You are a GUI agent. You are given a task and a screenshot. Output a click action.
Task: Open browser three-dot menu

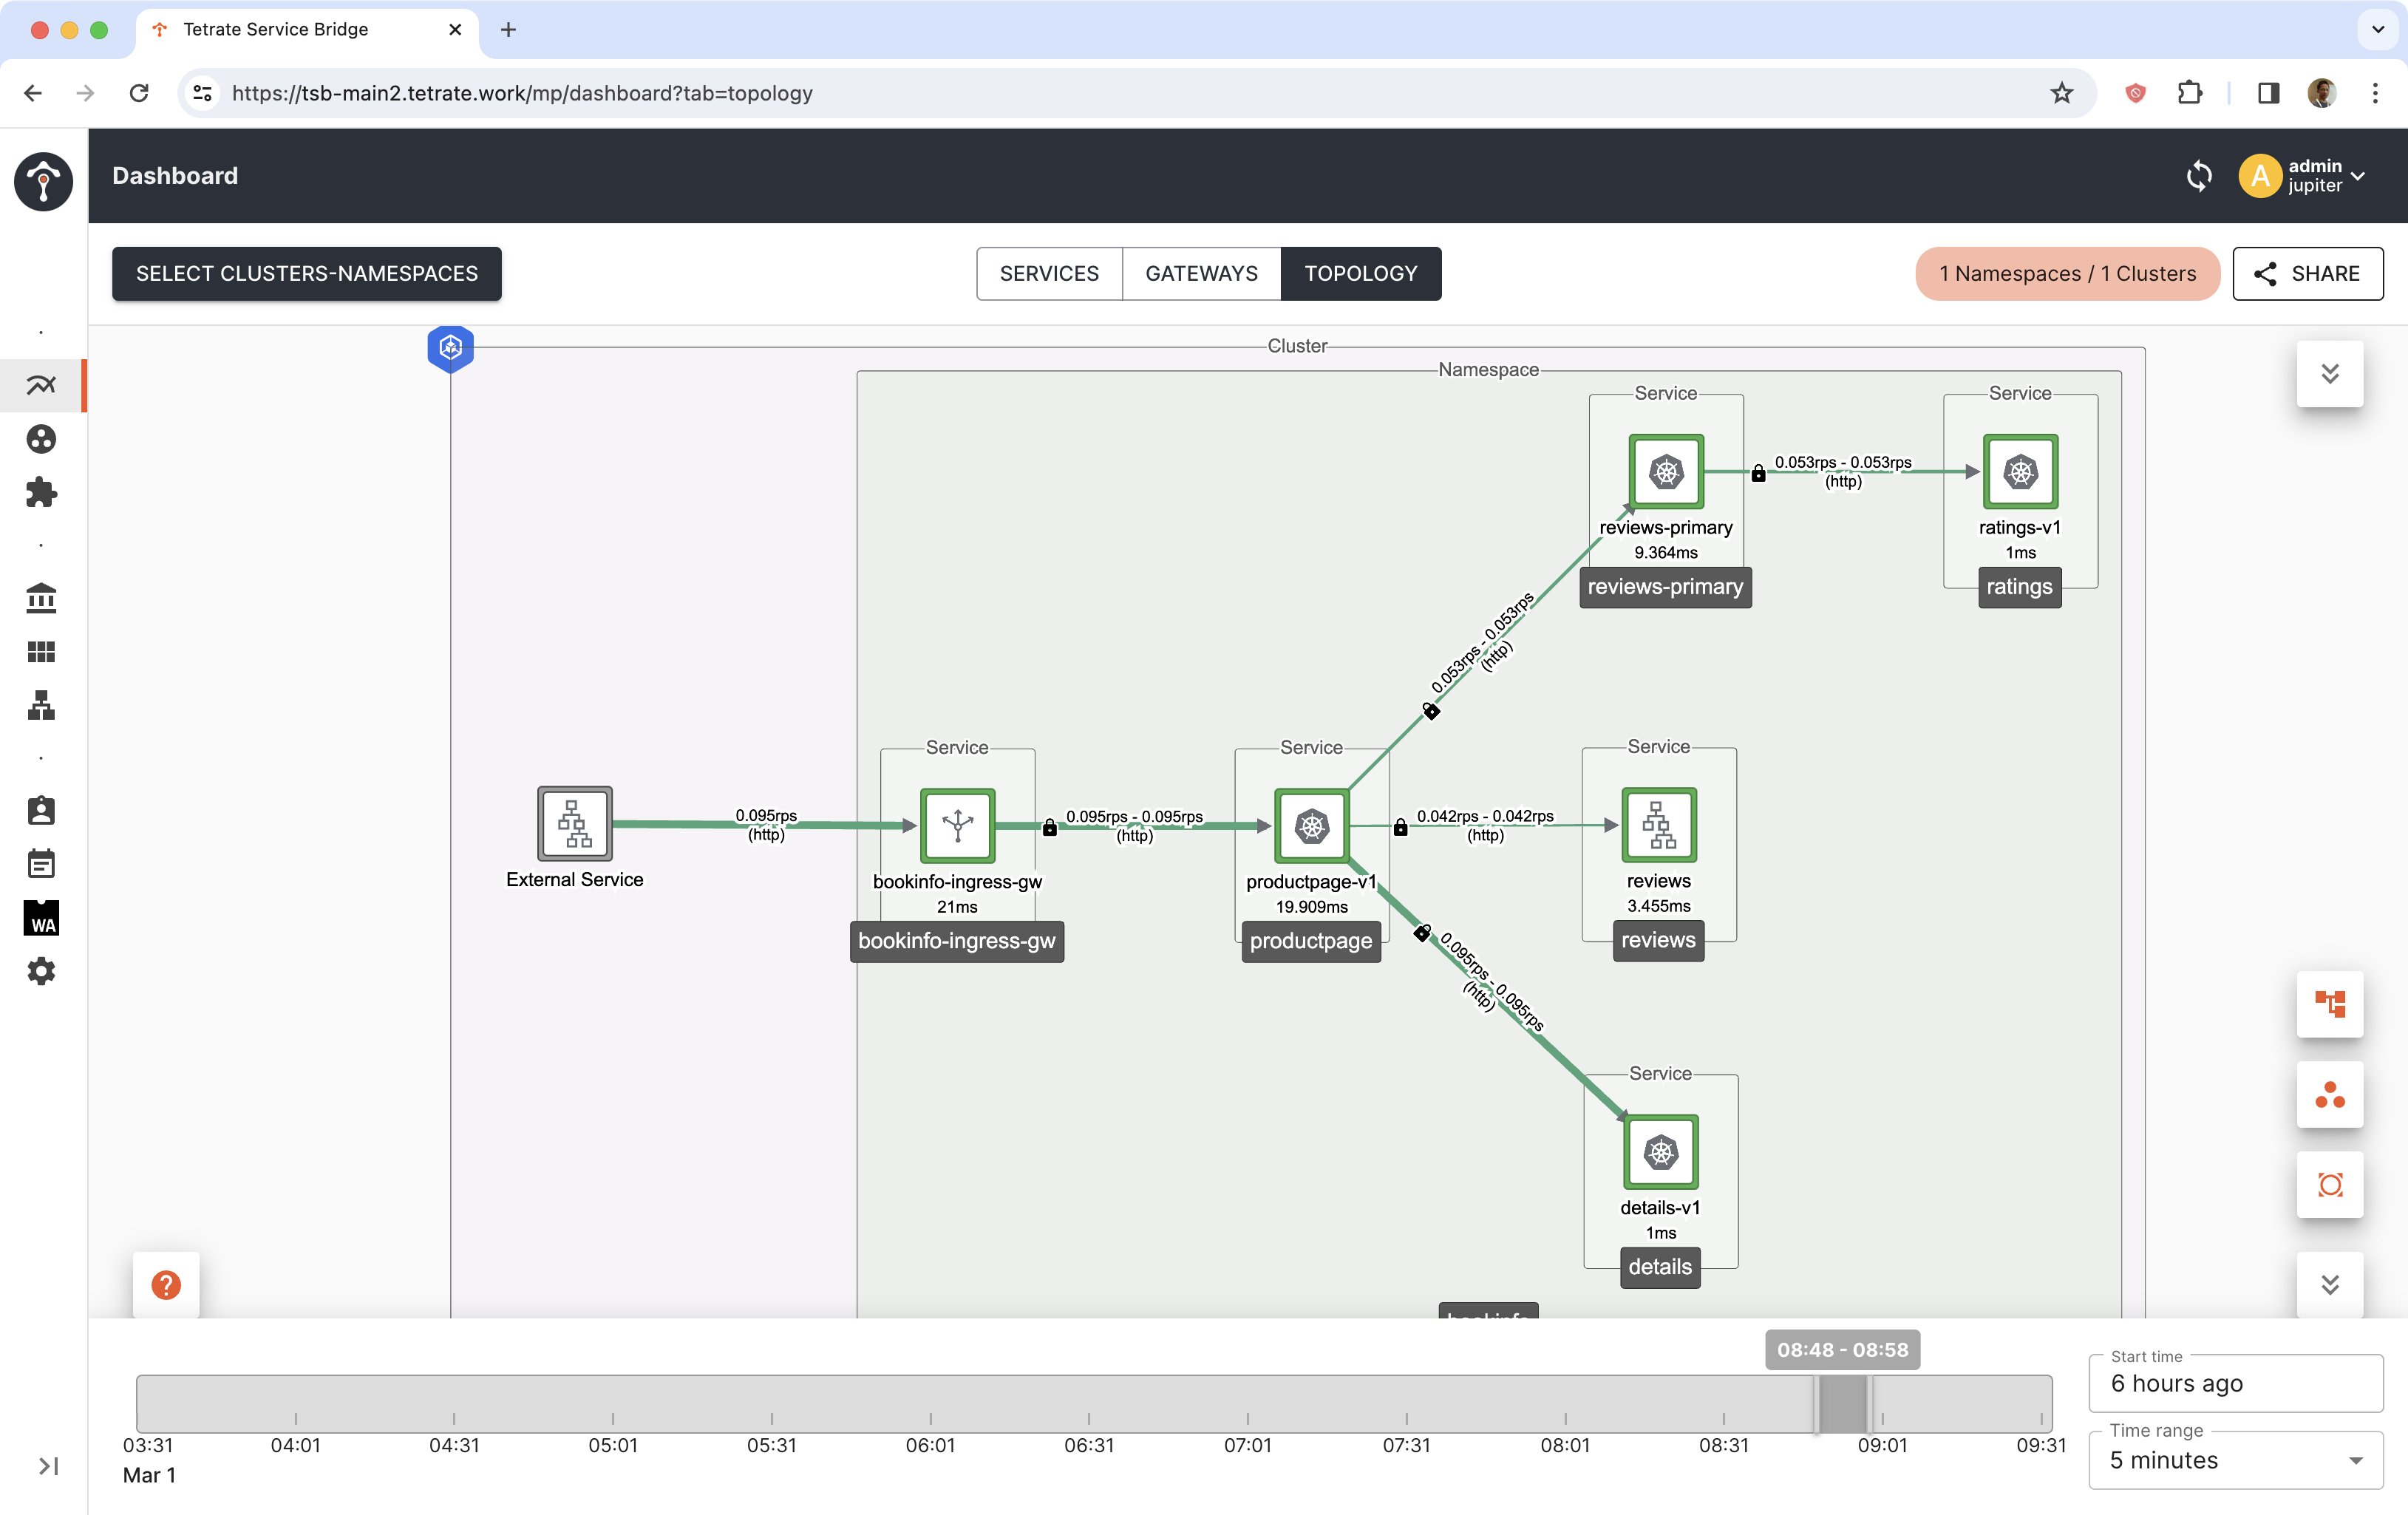click(2375, 93)
